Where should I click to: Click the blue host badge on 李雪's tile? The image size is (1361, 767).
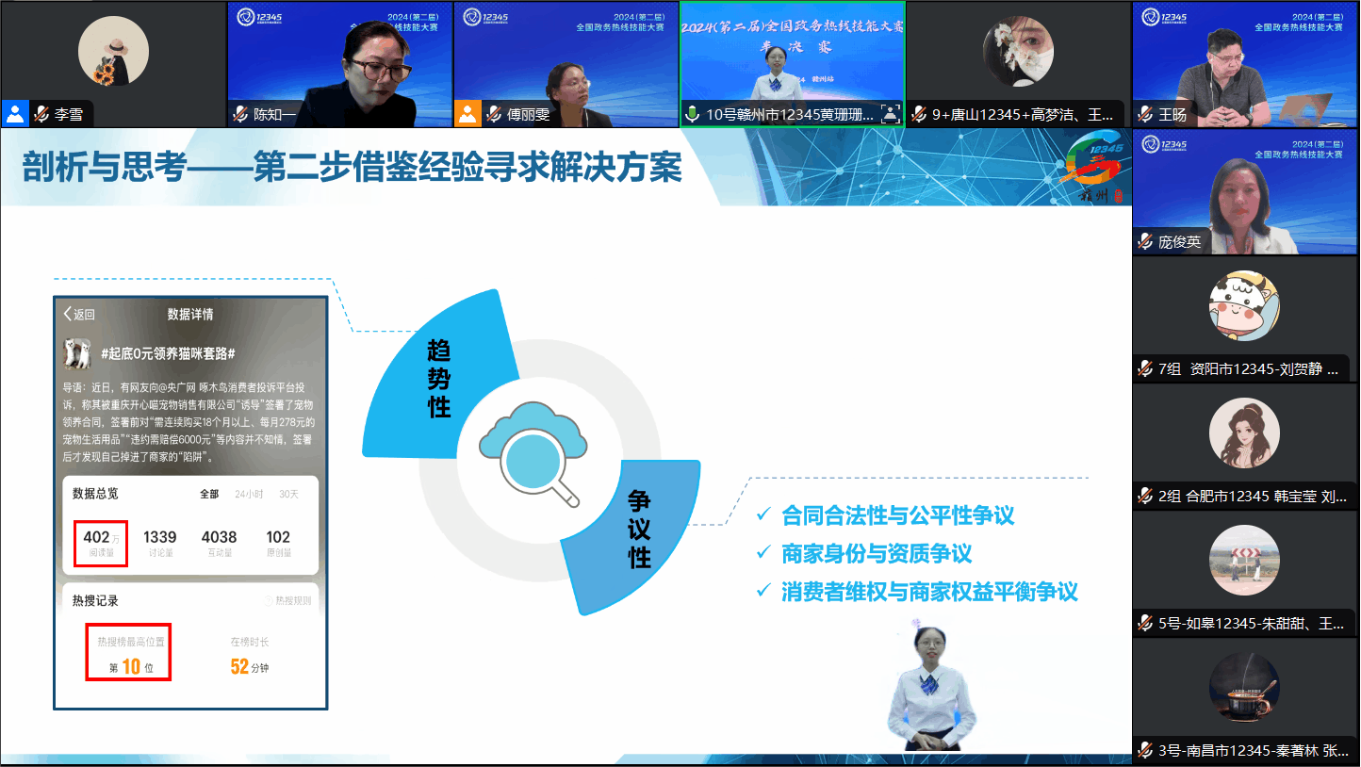tap(15, 115)
